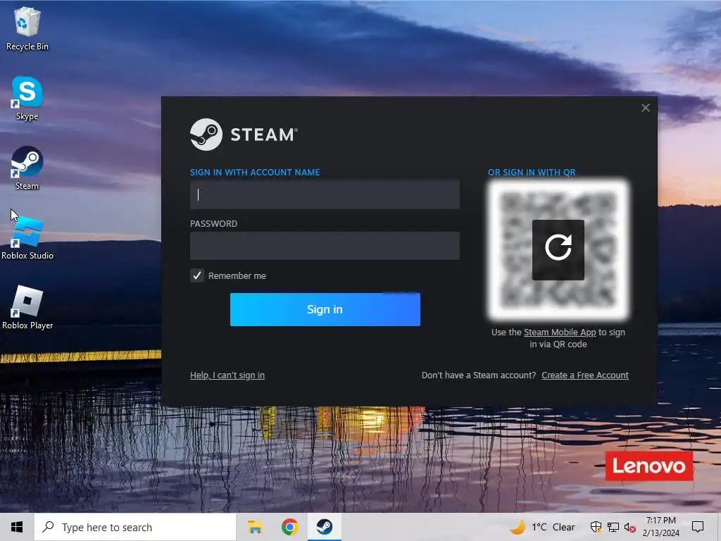
Task: Select the Steam desktop shortcut
Action: pos(27,168)
